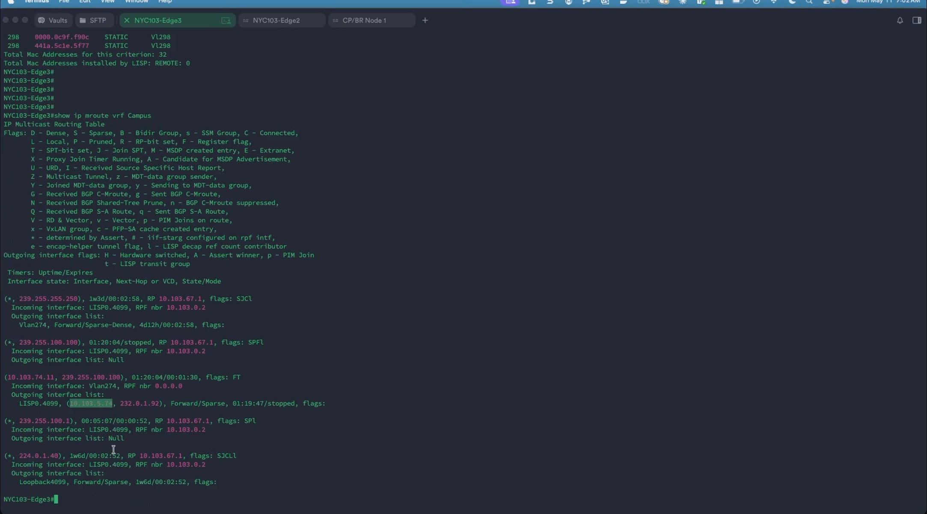Click the 'flags: SJCLl' text
Viewport: 927px width, 514px height.
[x=213, y=455]
